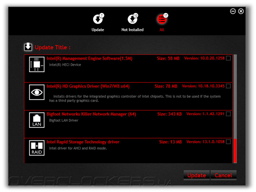Check the Intel HD Graphics Driver checkbox
The image size is (256, 192).
coord(228,86)
